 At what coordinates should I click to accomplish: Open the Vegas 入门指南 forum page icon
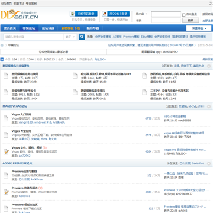[6, 118]
